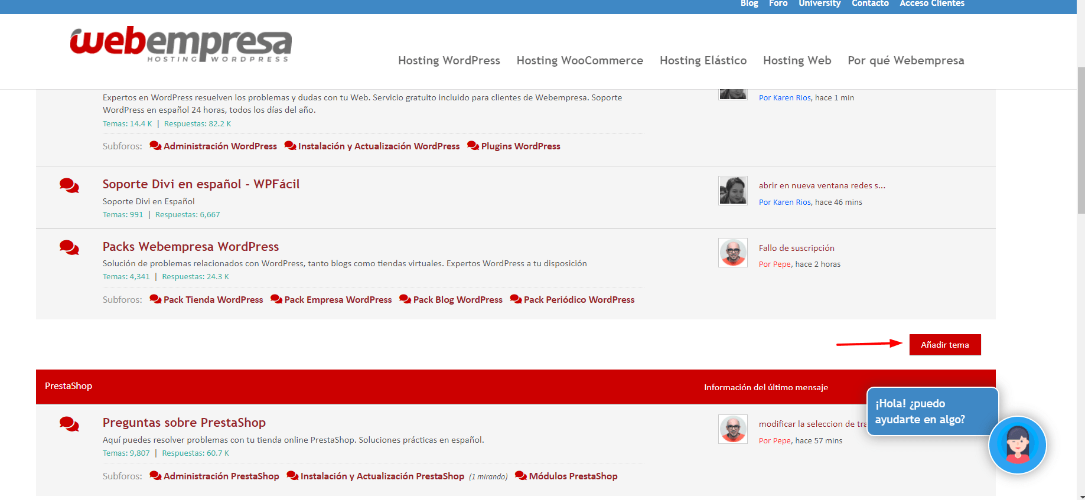Click bubble icon before Pack Tienda WordPress
Image resolution: width=1085 pixels, height=500 pixels.
click(155, 299)
